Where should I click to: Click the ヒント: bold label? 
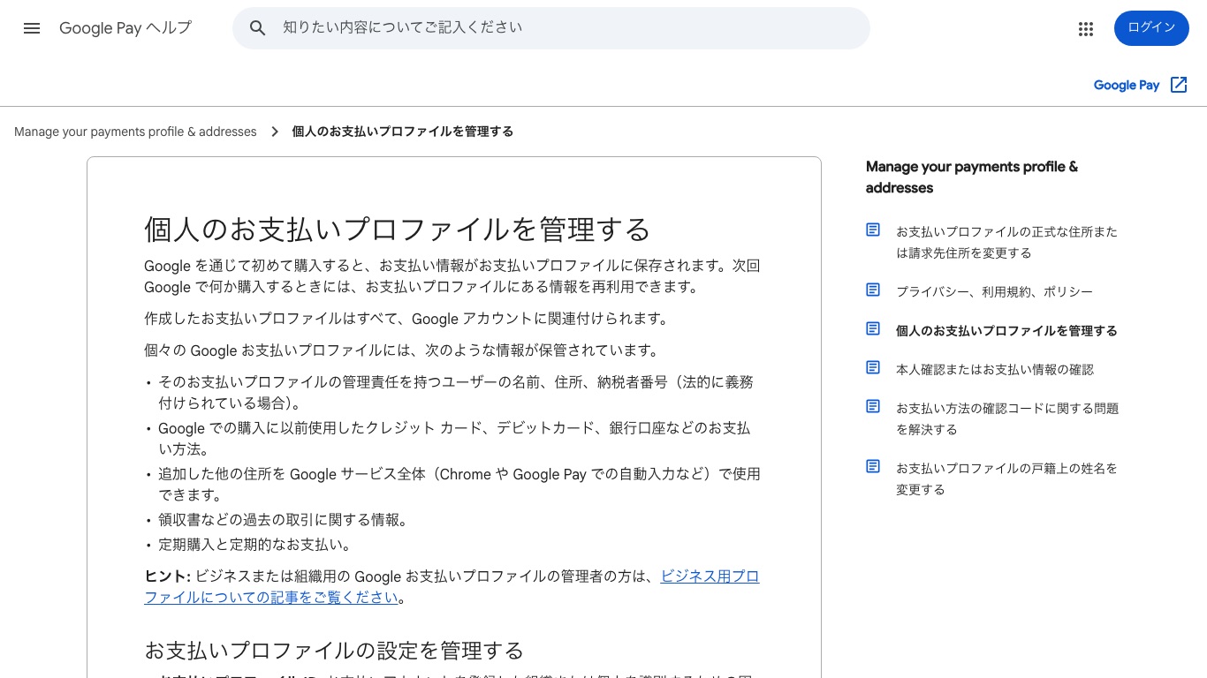click(x=168, y=576)
